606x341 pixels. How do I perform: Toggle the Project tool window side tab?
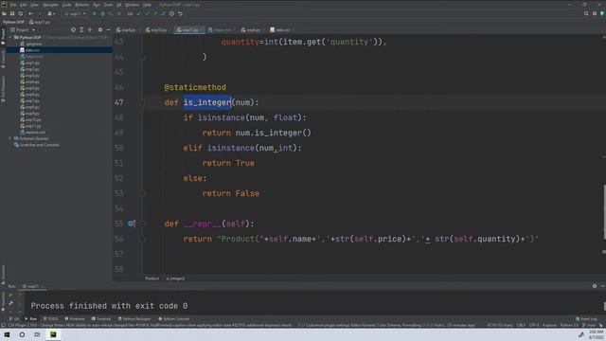click(3, 37)
